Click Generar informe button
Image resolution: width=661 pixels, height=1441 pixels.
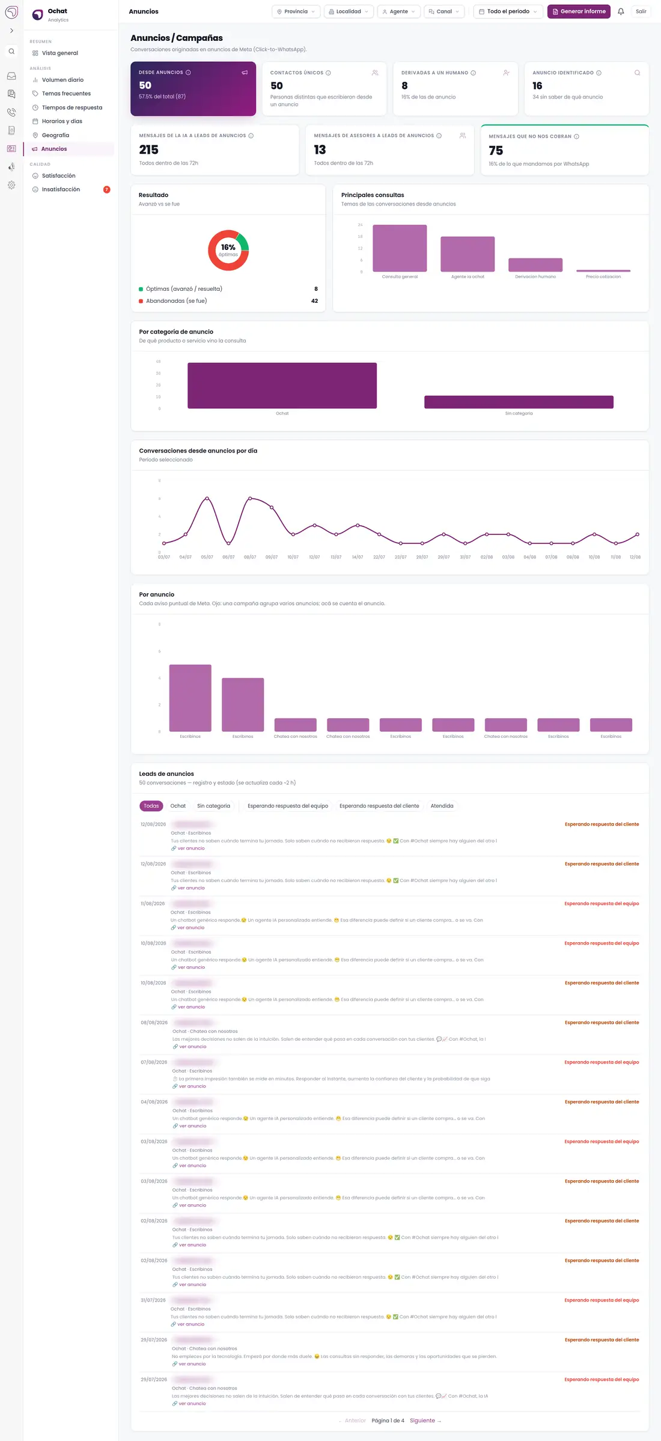tap(579, 11)
